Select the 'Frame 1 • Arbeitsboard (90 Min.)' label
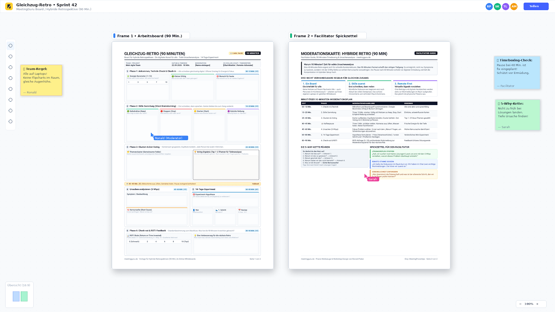The width and height of the screenshot is (555, 312). [x=151, y=36]
